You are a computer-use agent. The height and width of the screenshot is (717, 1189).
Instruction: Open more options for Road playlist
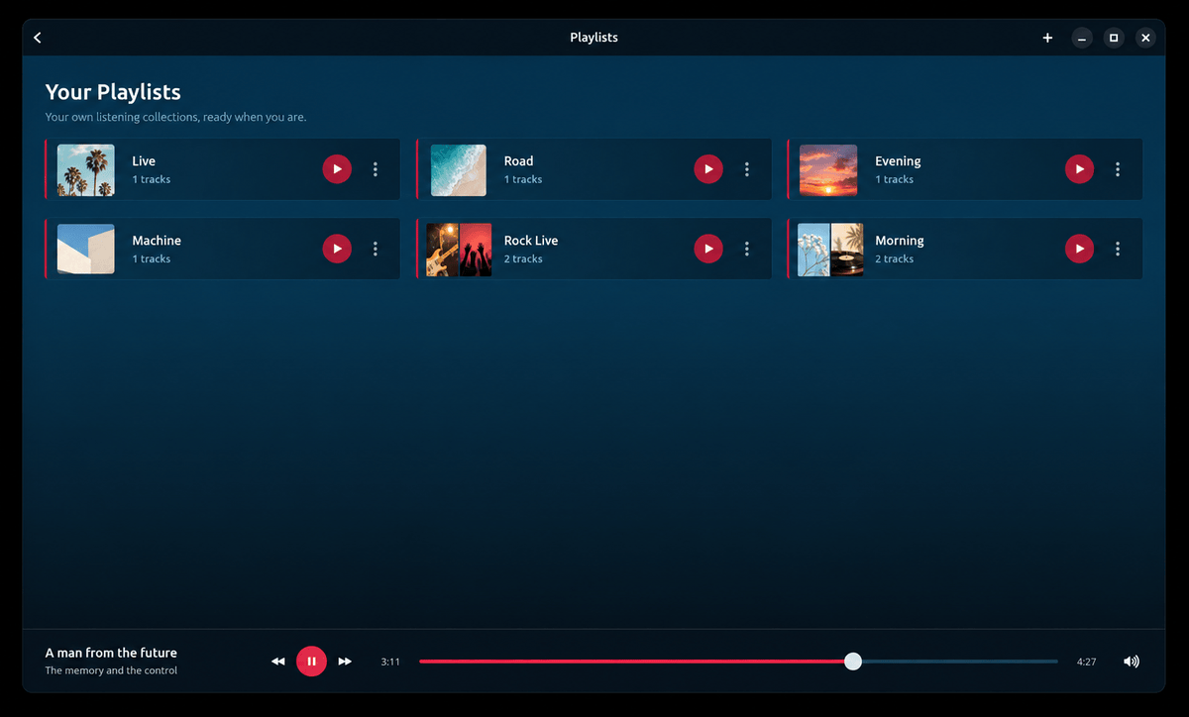coord(746,169)
